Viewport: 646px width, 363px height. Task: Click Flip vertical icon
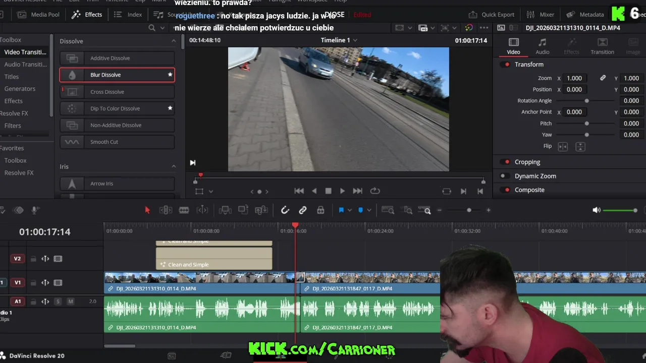point(580,146)
